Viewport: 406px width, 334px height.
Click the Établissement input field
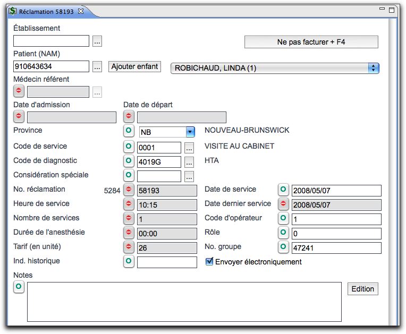click(51, 41)
